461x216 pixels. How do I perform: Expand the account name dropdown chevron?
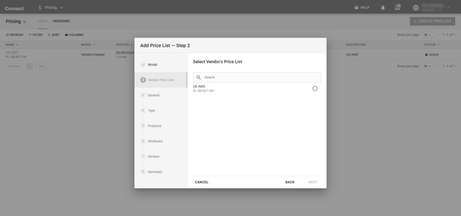448,8
